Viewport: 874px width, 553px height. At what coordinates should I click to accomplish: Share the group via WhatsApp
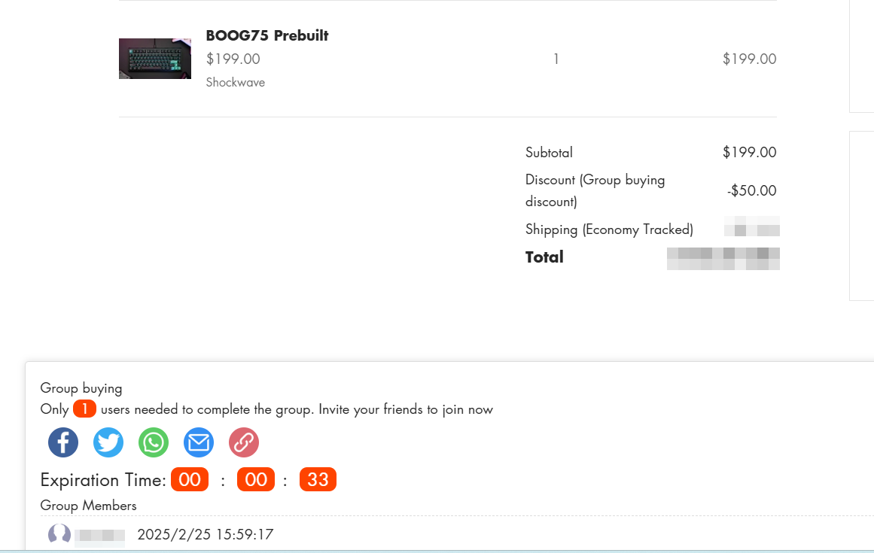(x=154, y=442)
